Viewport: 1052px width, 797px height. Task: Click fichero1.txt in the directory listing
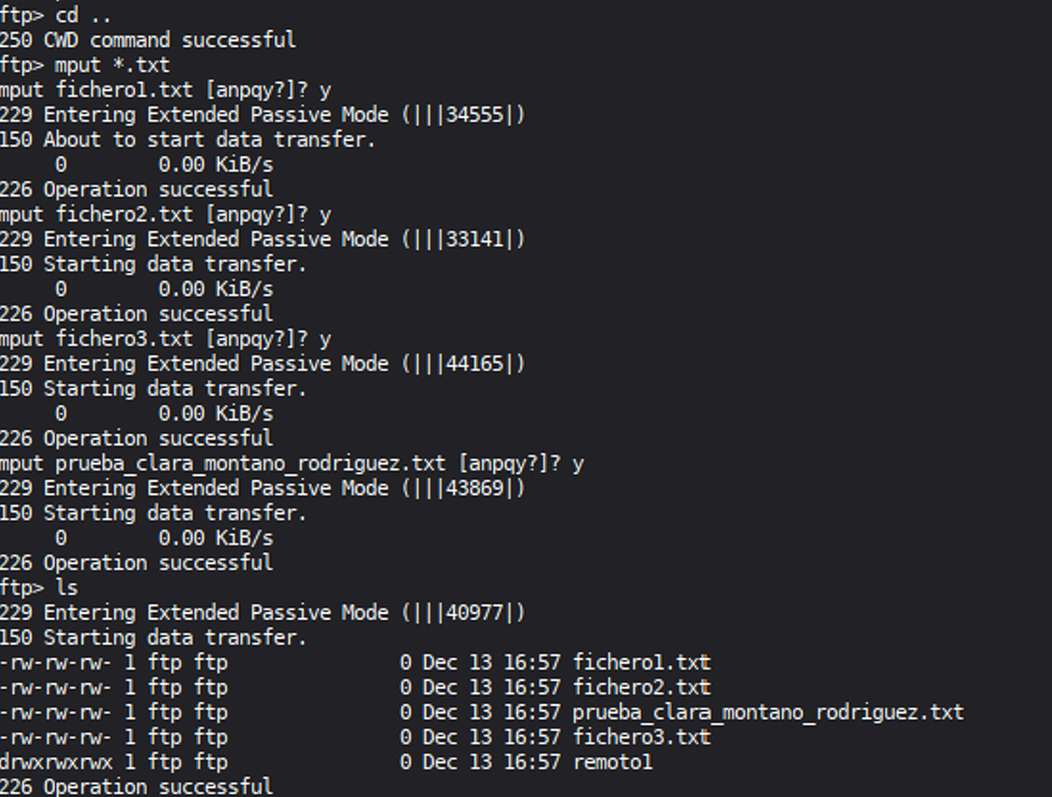coord(641,663)
